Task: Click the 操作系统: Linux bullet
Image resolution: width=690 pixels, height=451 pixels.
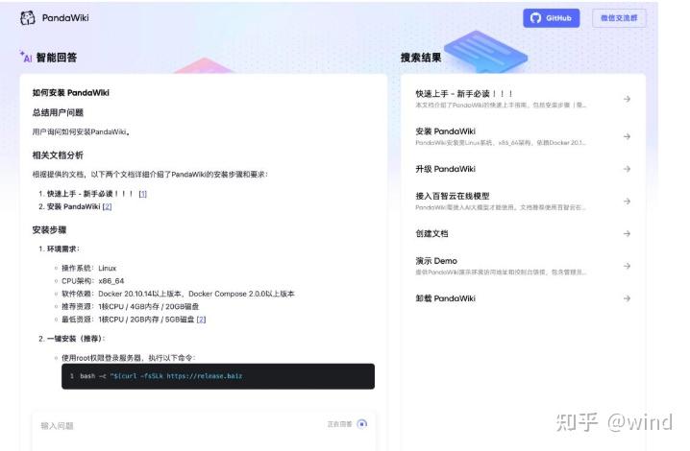Action: pos(88,268)
